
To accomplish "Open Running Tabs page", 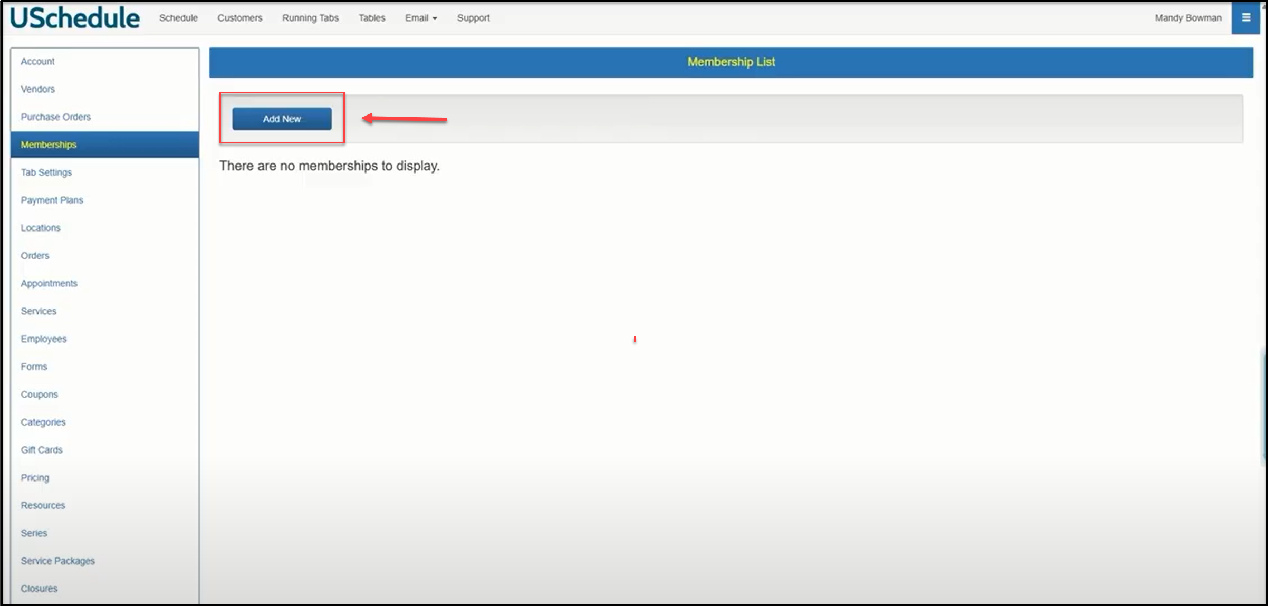I will tap(310, 18).
